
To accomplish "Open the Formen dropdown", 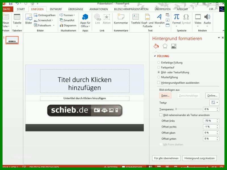I will (67, 15).
